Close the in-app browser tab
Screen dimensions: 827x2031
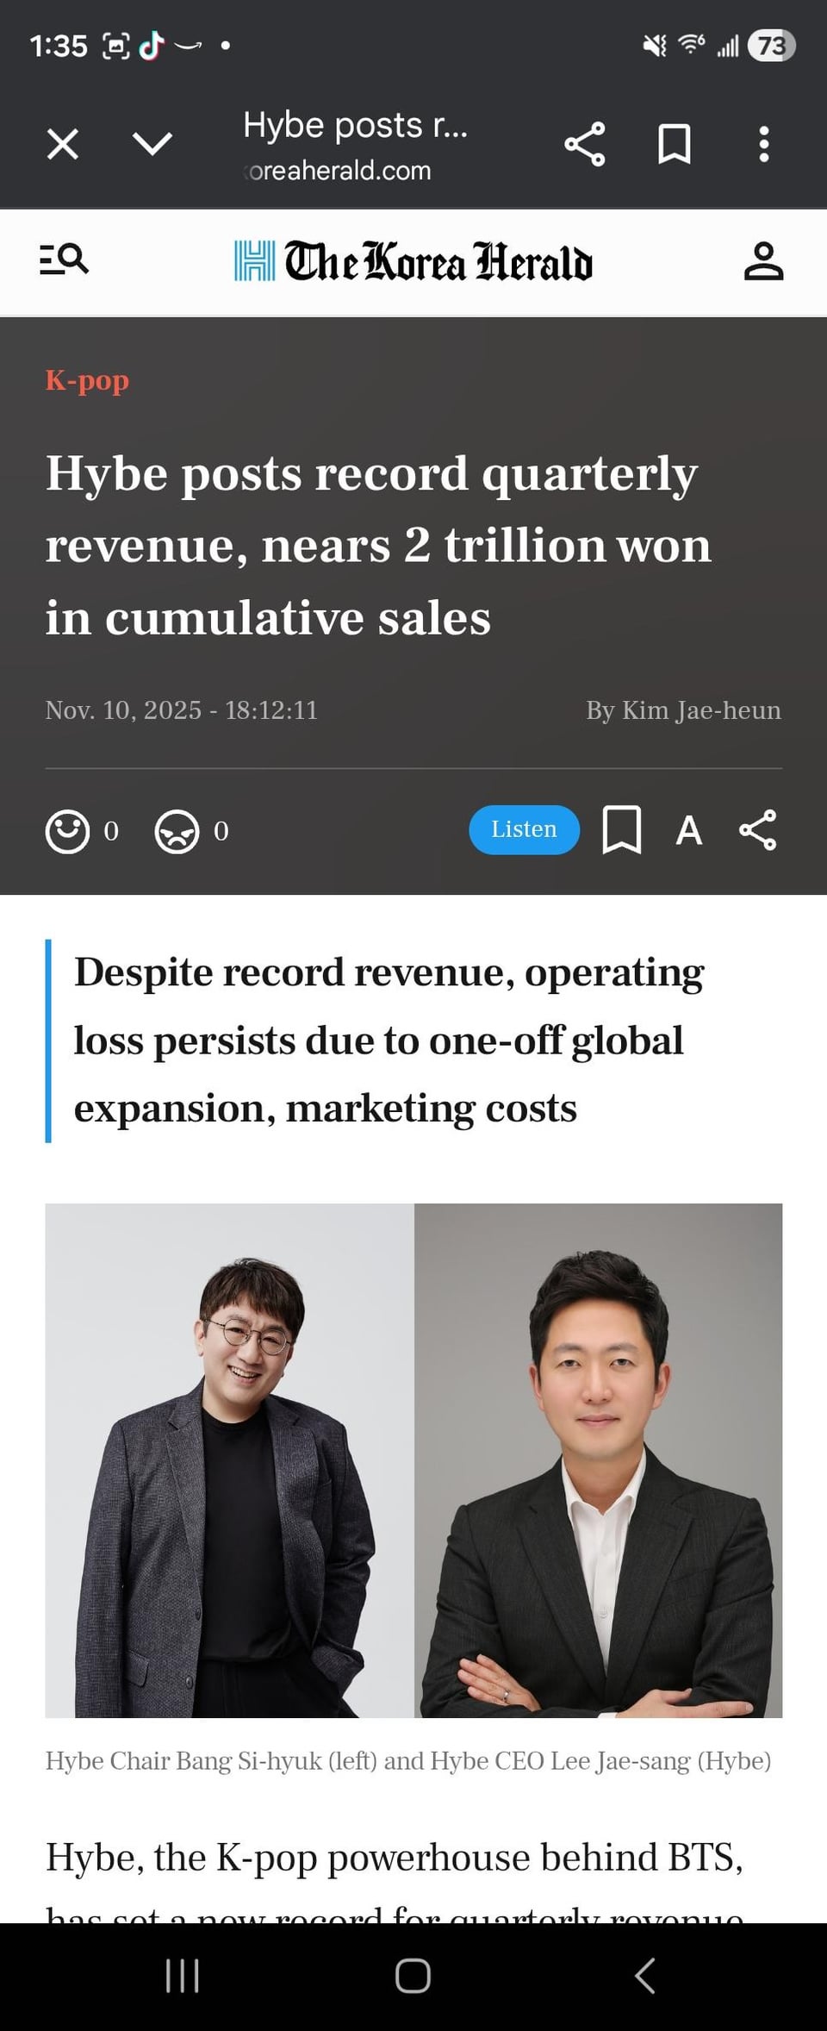click(x=63, y=144)
